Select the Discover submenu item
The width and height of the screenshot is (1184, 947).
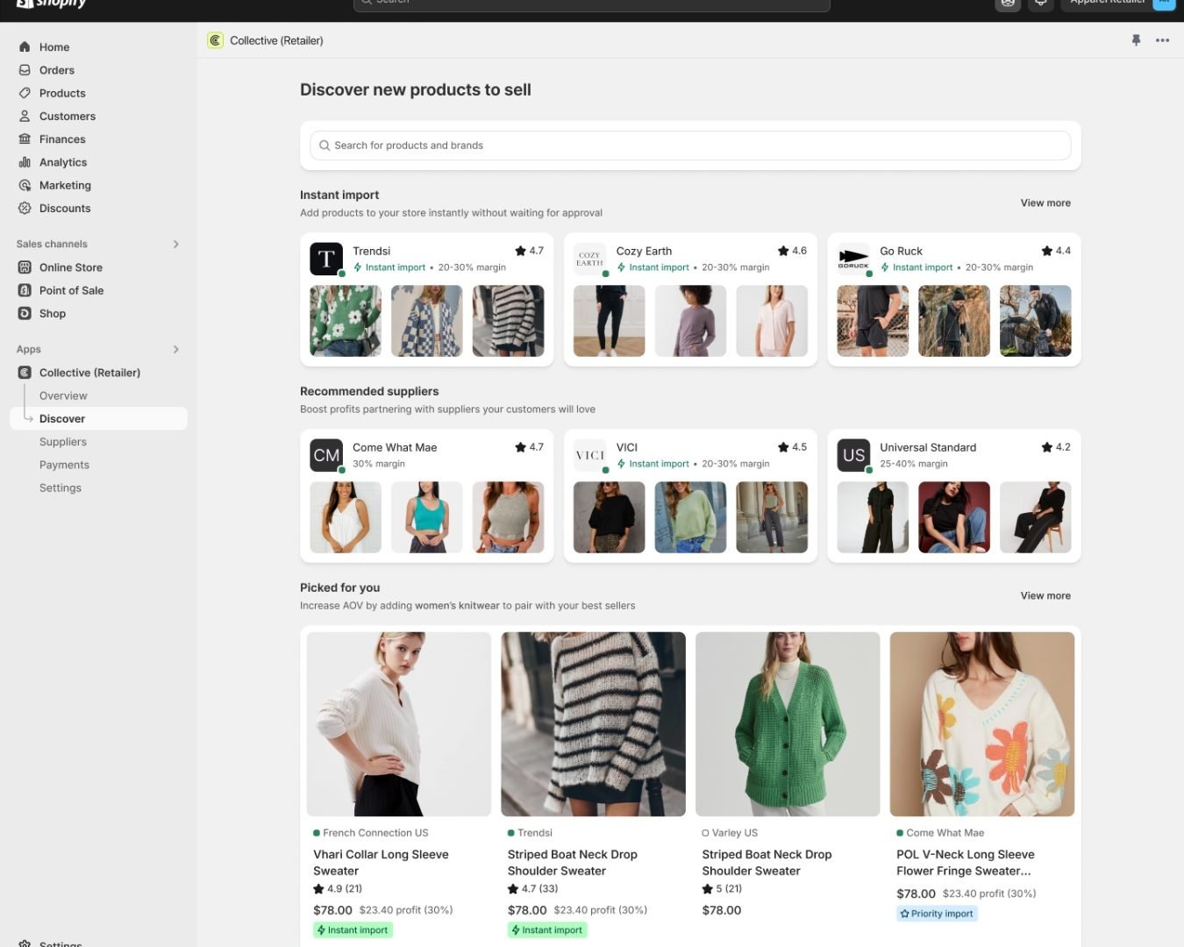click(x=98, y=418)
